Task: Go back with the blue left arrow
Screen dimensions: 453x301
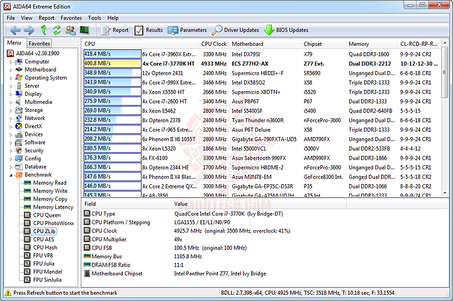Action: tap(15, 30)
